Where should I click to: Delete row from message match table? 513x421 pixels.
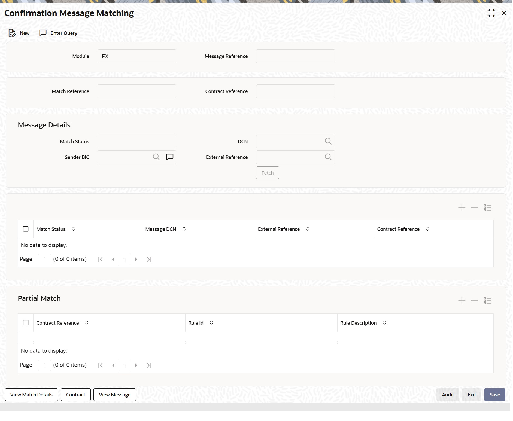click(x=475, y=208)
